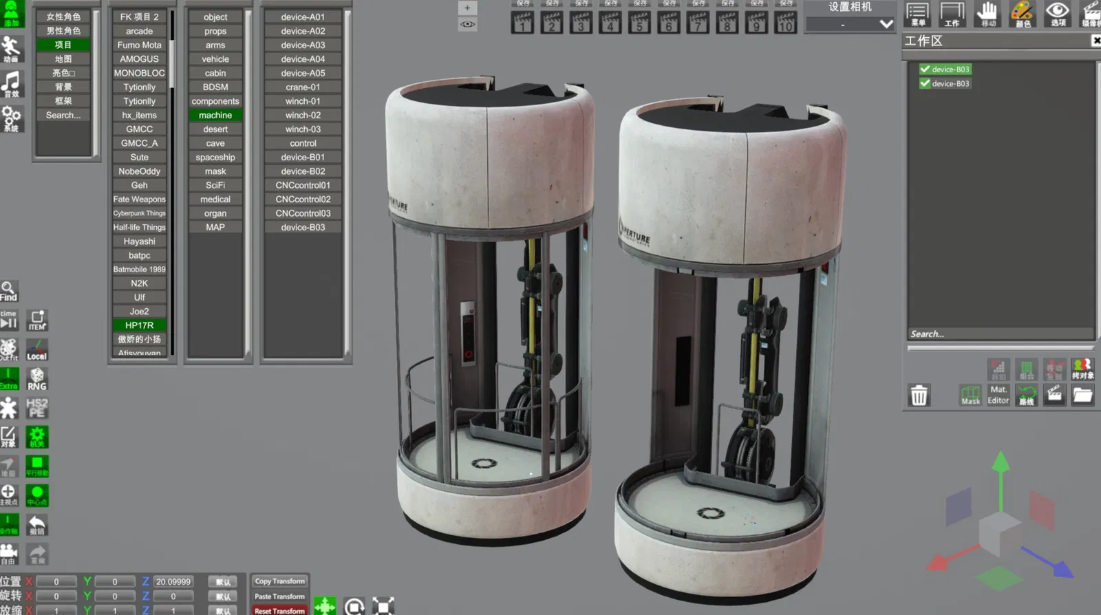
Task: Select crane-01 in the item list
Action: pyautogui.click(x=303, y=87)
